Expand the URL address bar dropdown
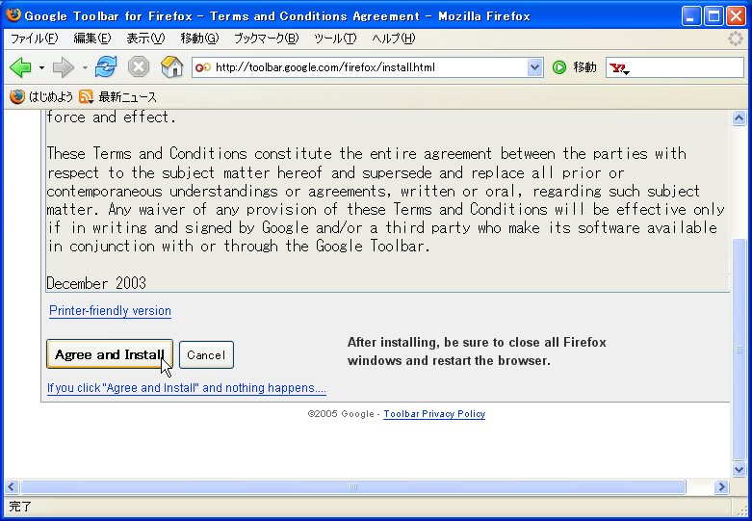752x521 pixels. pyautogui.click(x=535, y=67)
